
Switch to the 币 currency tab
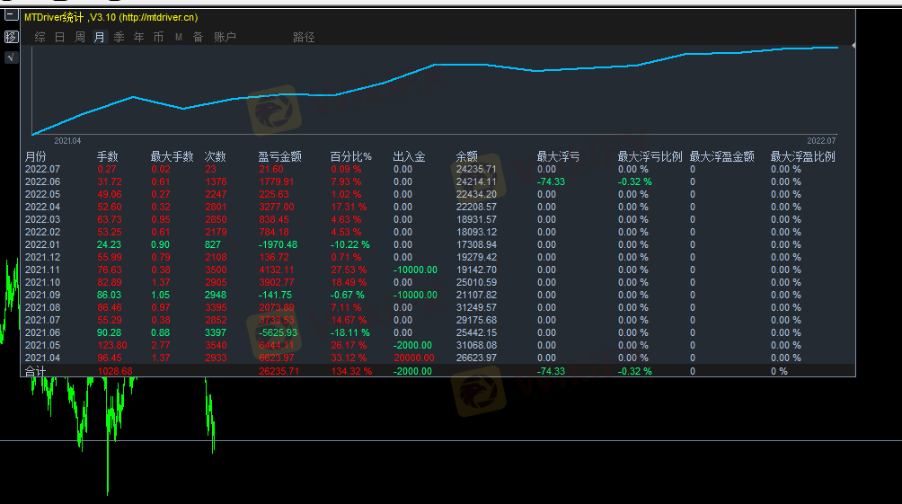(158, 37)
